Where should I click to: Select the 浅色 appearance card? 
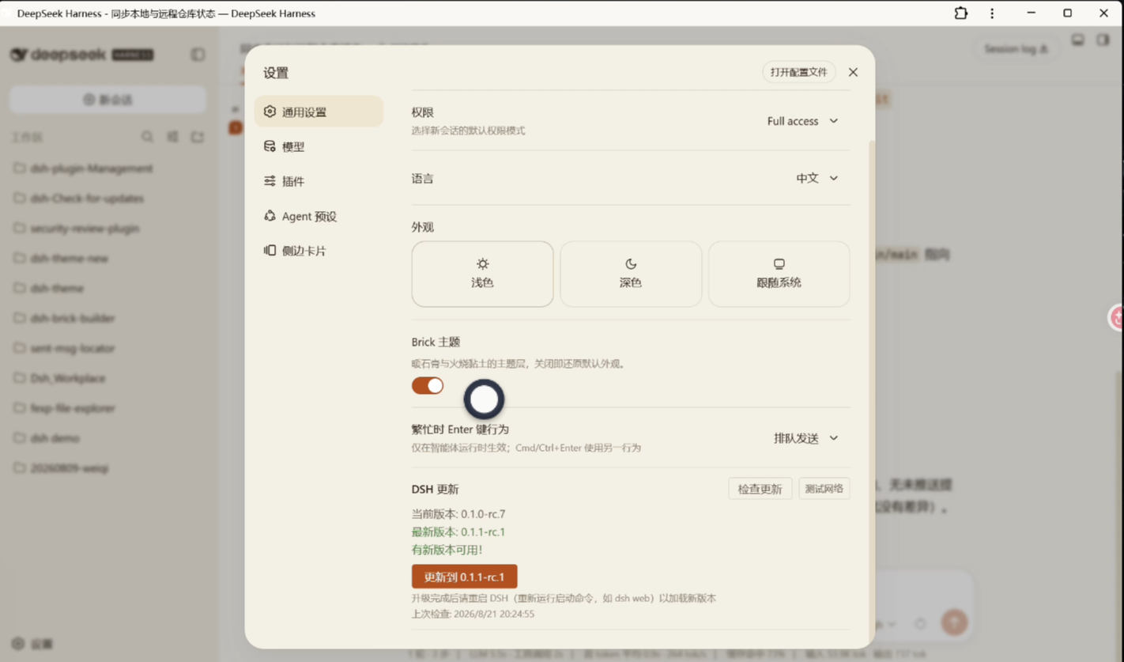[x=482, y=274]
